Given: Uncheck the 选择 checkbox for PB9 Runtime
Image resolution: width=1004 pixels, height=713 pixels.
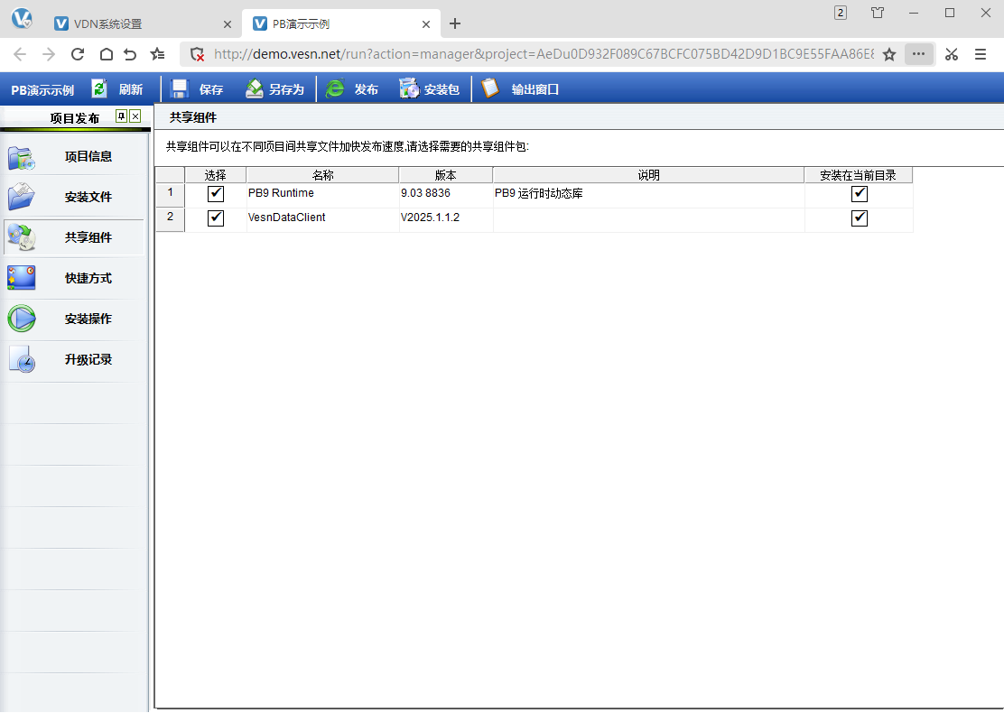Looking at the screenshot, I should coord(216,194).
